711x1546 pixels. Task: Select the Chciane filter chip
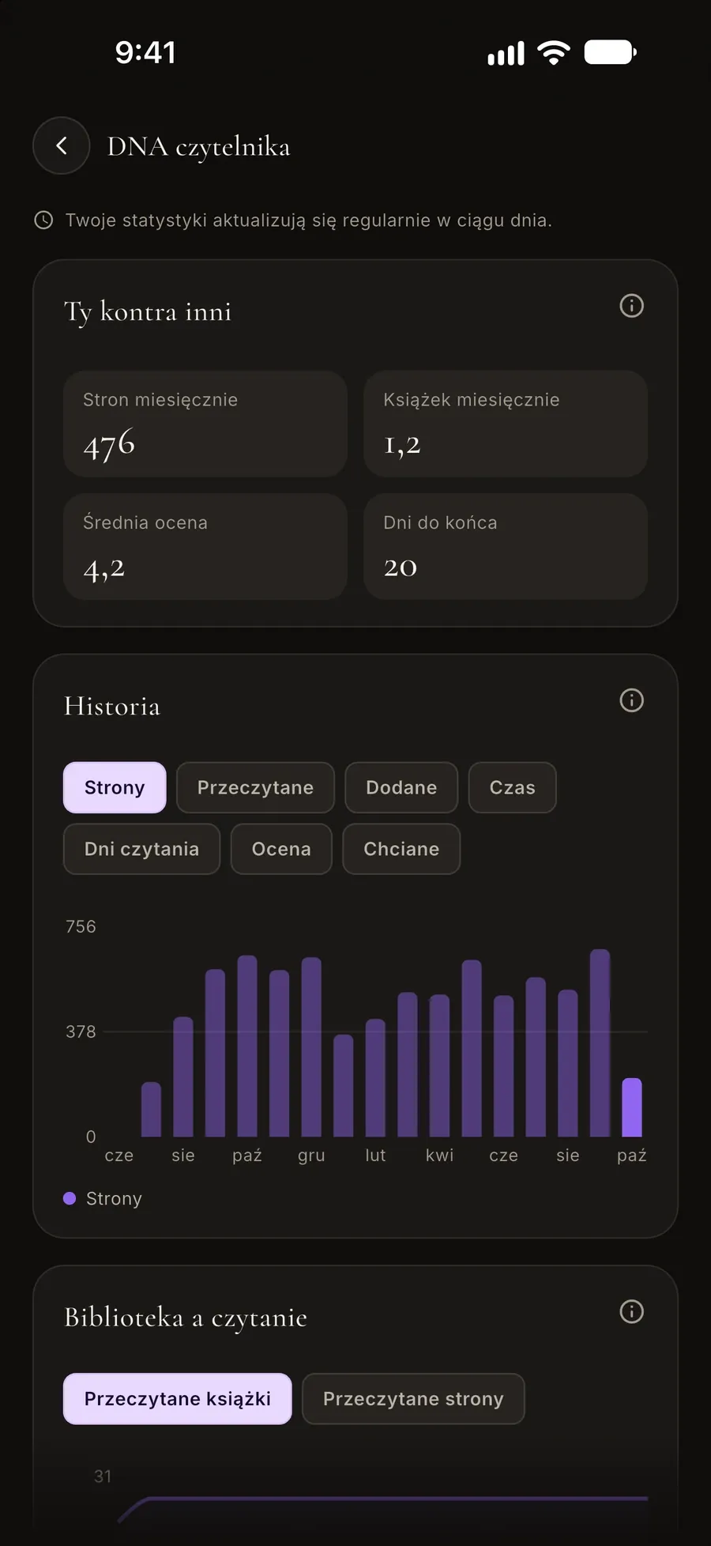tap(401, 849)
